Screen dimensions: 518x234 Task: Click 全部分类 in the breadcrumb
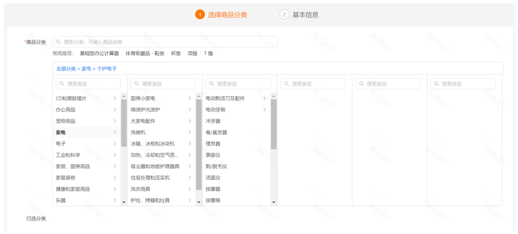66,69
